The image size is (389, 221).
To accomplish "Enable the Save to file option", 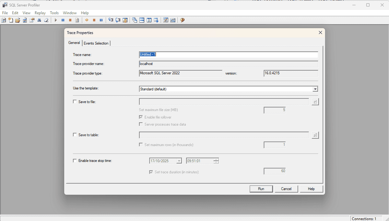I will 75,102.
